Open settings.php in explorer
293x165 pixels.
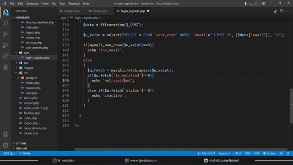click(33, 43)
